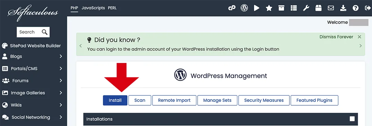Switch to the JavaScripts tab

(93, 8)
